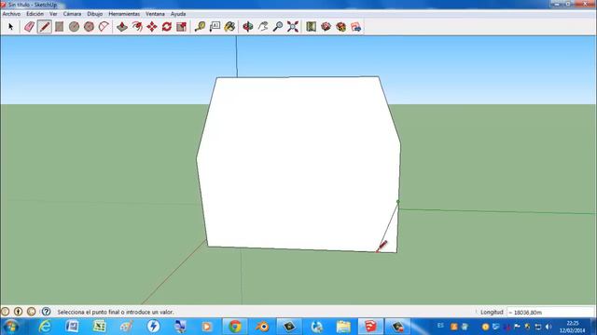Open the Edición menu

pos(35,14)
